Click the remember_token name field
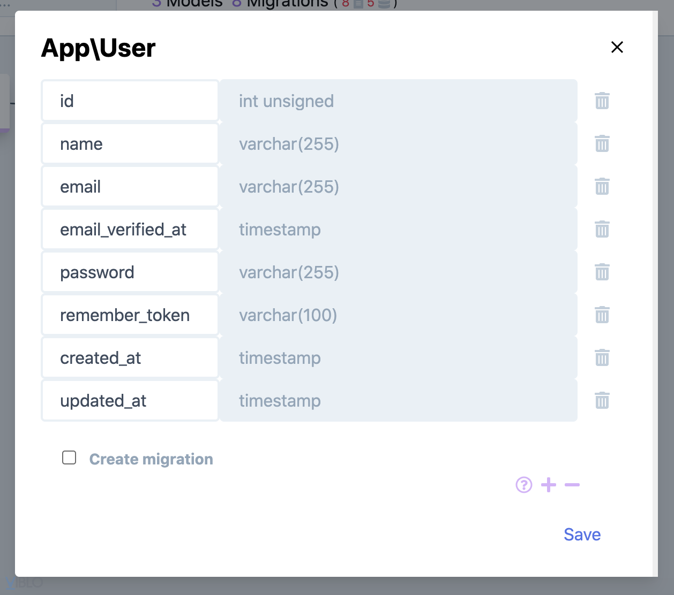 click(130, 315)
